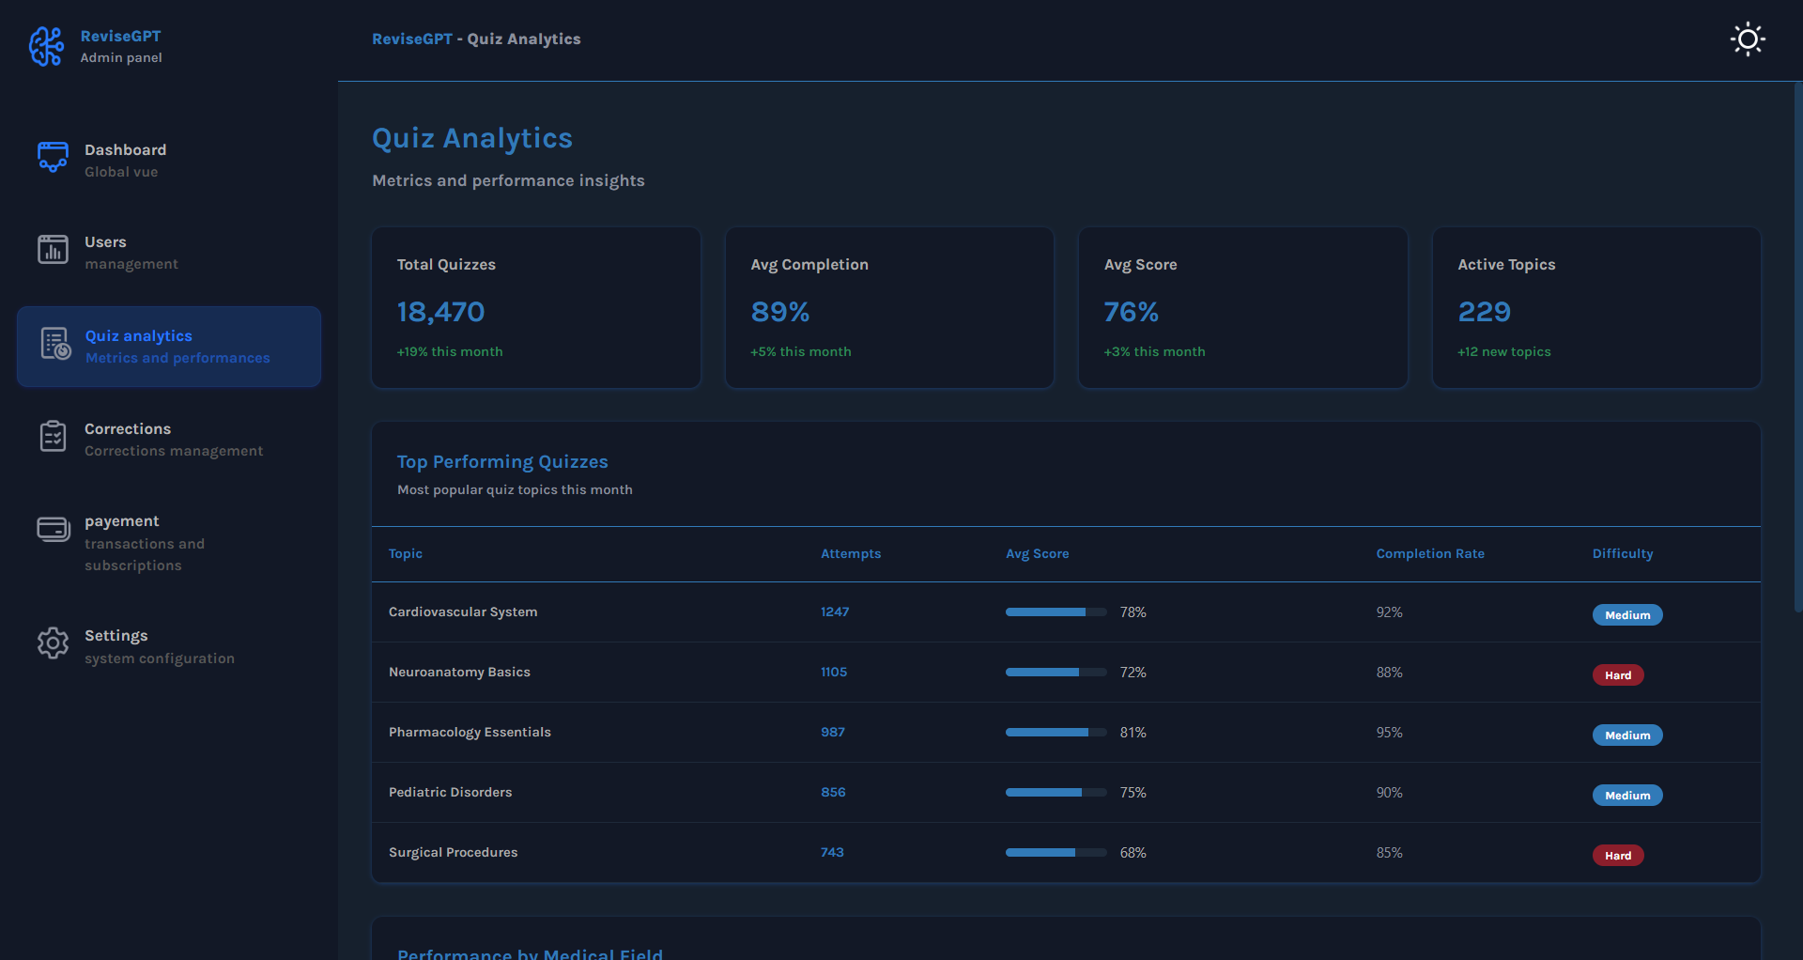Click the 987 attempts value
The height and width of the screenshot is (960, 1803).
(833, 733)
